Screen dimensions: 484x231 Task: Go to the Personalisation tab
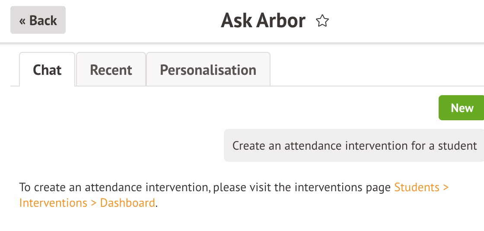point(208,70)
